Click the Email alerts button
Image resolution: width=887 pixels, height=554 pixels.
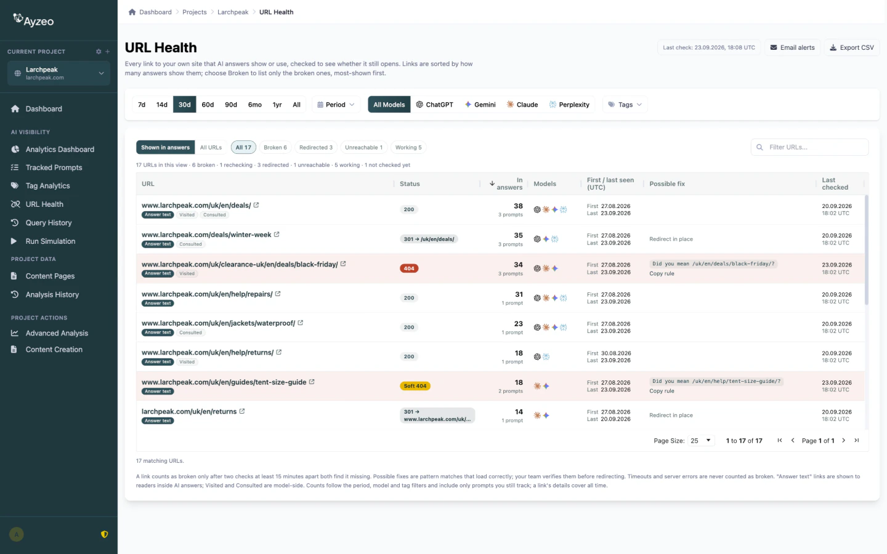click(792, 47)
